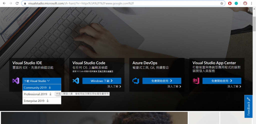Open the teal round extension icon
Image resolution: width=256 pixels, height=124 pixels.
[236, 3]
